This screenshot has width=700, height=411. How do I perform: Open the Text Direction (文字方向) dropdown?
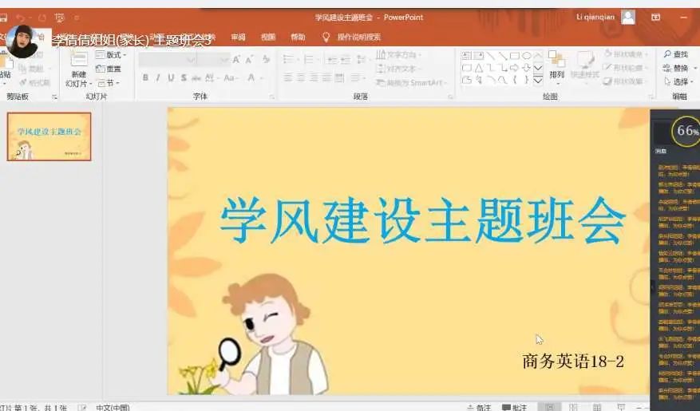click(x=398, y=55)
